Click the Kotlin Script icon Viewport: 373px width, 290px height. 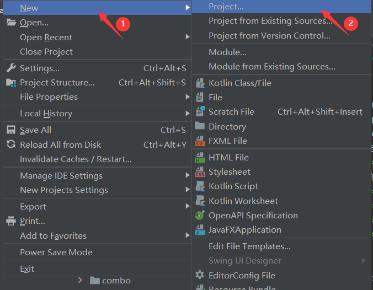(x=200, y=186)
